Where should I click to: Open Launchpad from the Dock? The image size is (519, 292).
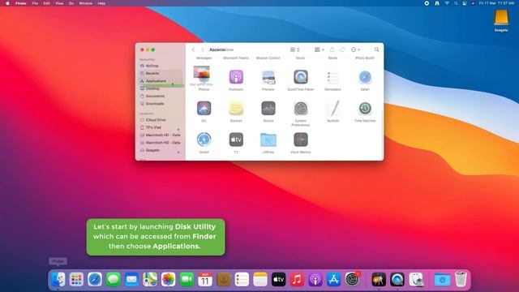coord(76,279)
